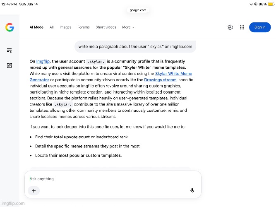Switch to the Forums tab

(x=84, y=27)
